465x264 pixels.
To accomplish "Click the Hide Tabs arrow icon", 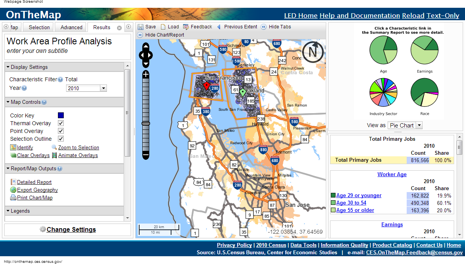I will [x=264, y=27].
